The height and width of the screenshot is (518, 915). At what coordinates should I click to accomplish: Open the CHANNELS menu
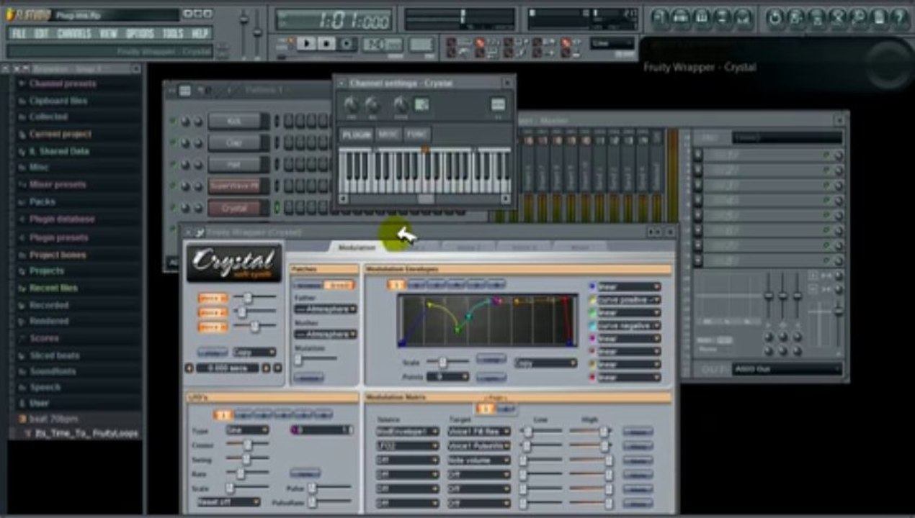[x=74, y=34]
